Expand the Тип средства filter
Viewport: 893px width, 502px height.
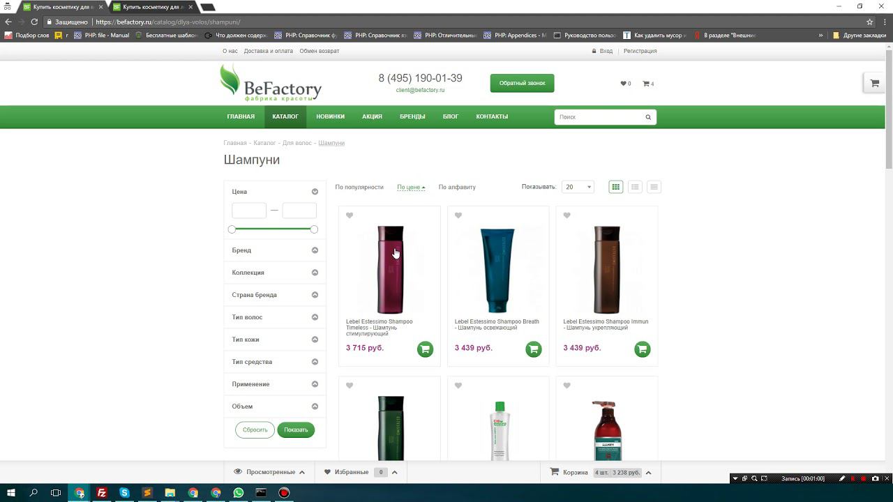pyautogui.click(x=315, y=362)
